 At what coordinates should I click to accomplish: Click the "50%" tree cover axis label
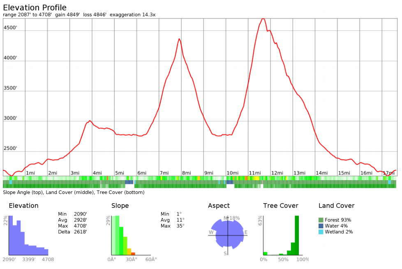(x=283, y=260)
